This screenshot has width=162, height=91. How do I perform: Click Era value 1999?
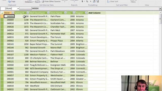pos(71,51)
